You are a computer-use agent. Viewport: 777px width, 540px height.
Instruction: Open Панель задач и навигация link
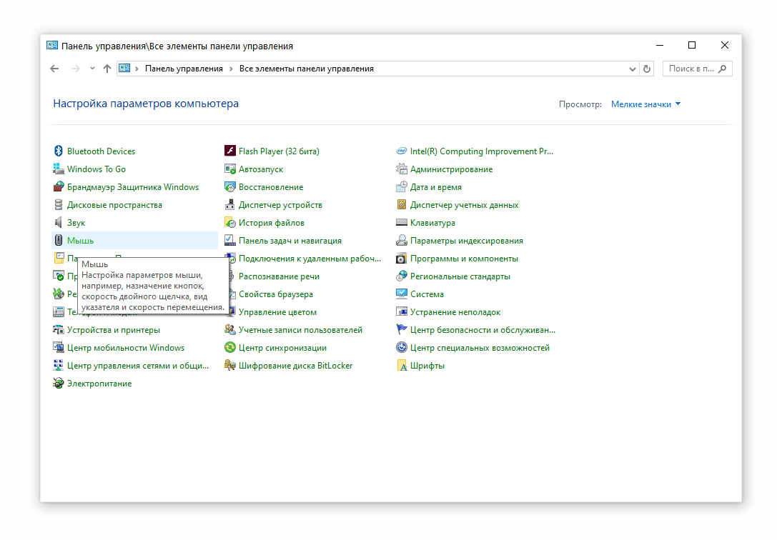pyautogui.click(x=290, y=241)
